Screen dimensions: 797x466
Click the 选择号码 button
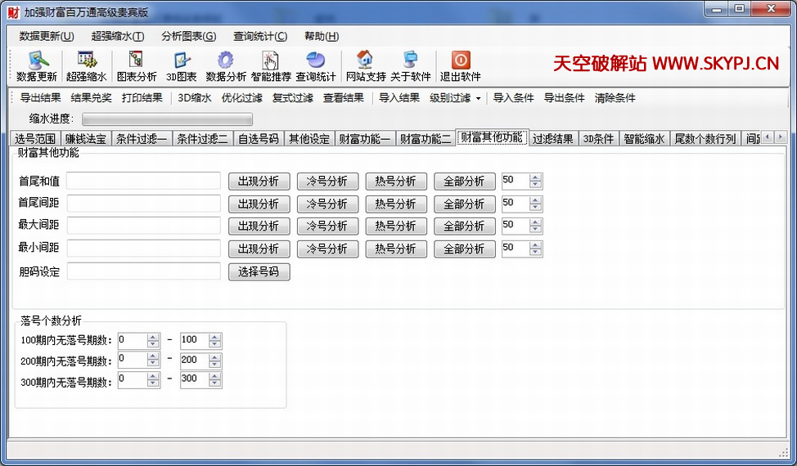259,271
